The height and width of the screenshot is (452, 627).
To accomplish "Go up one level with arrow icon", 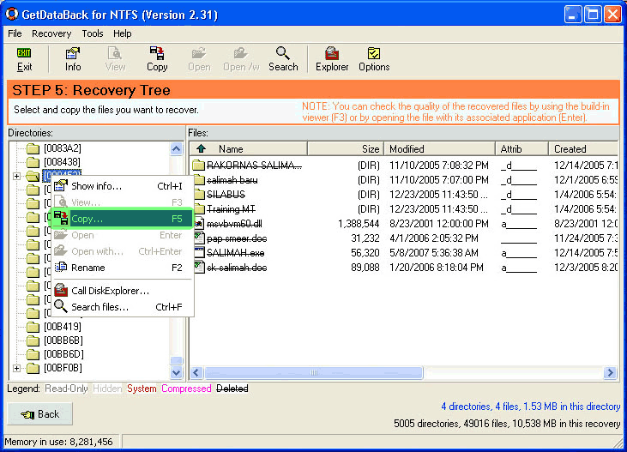I will pyautogui.click(x=201, y=148).
